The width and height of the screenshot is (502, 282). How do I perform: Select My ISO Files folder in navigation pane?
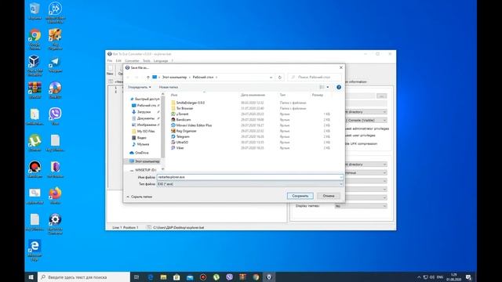pyautogui.click(x=143, y=131)
